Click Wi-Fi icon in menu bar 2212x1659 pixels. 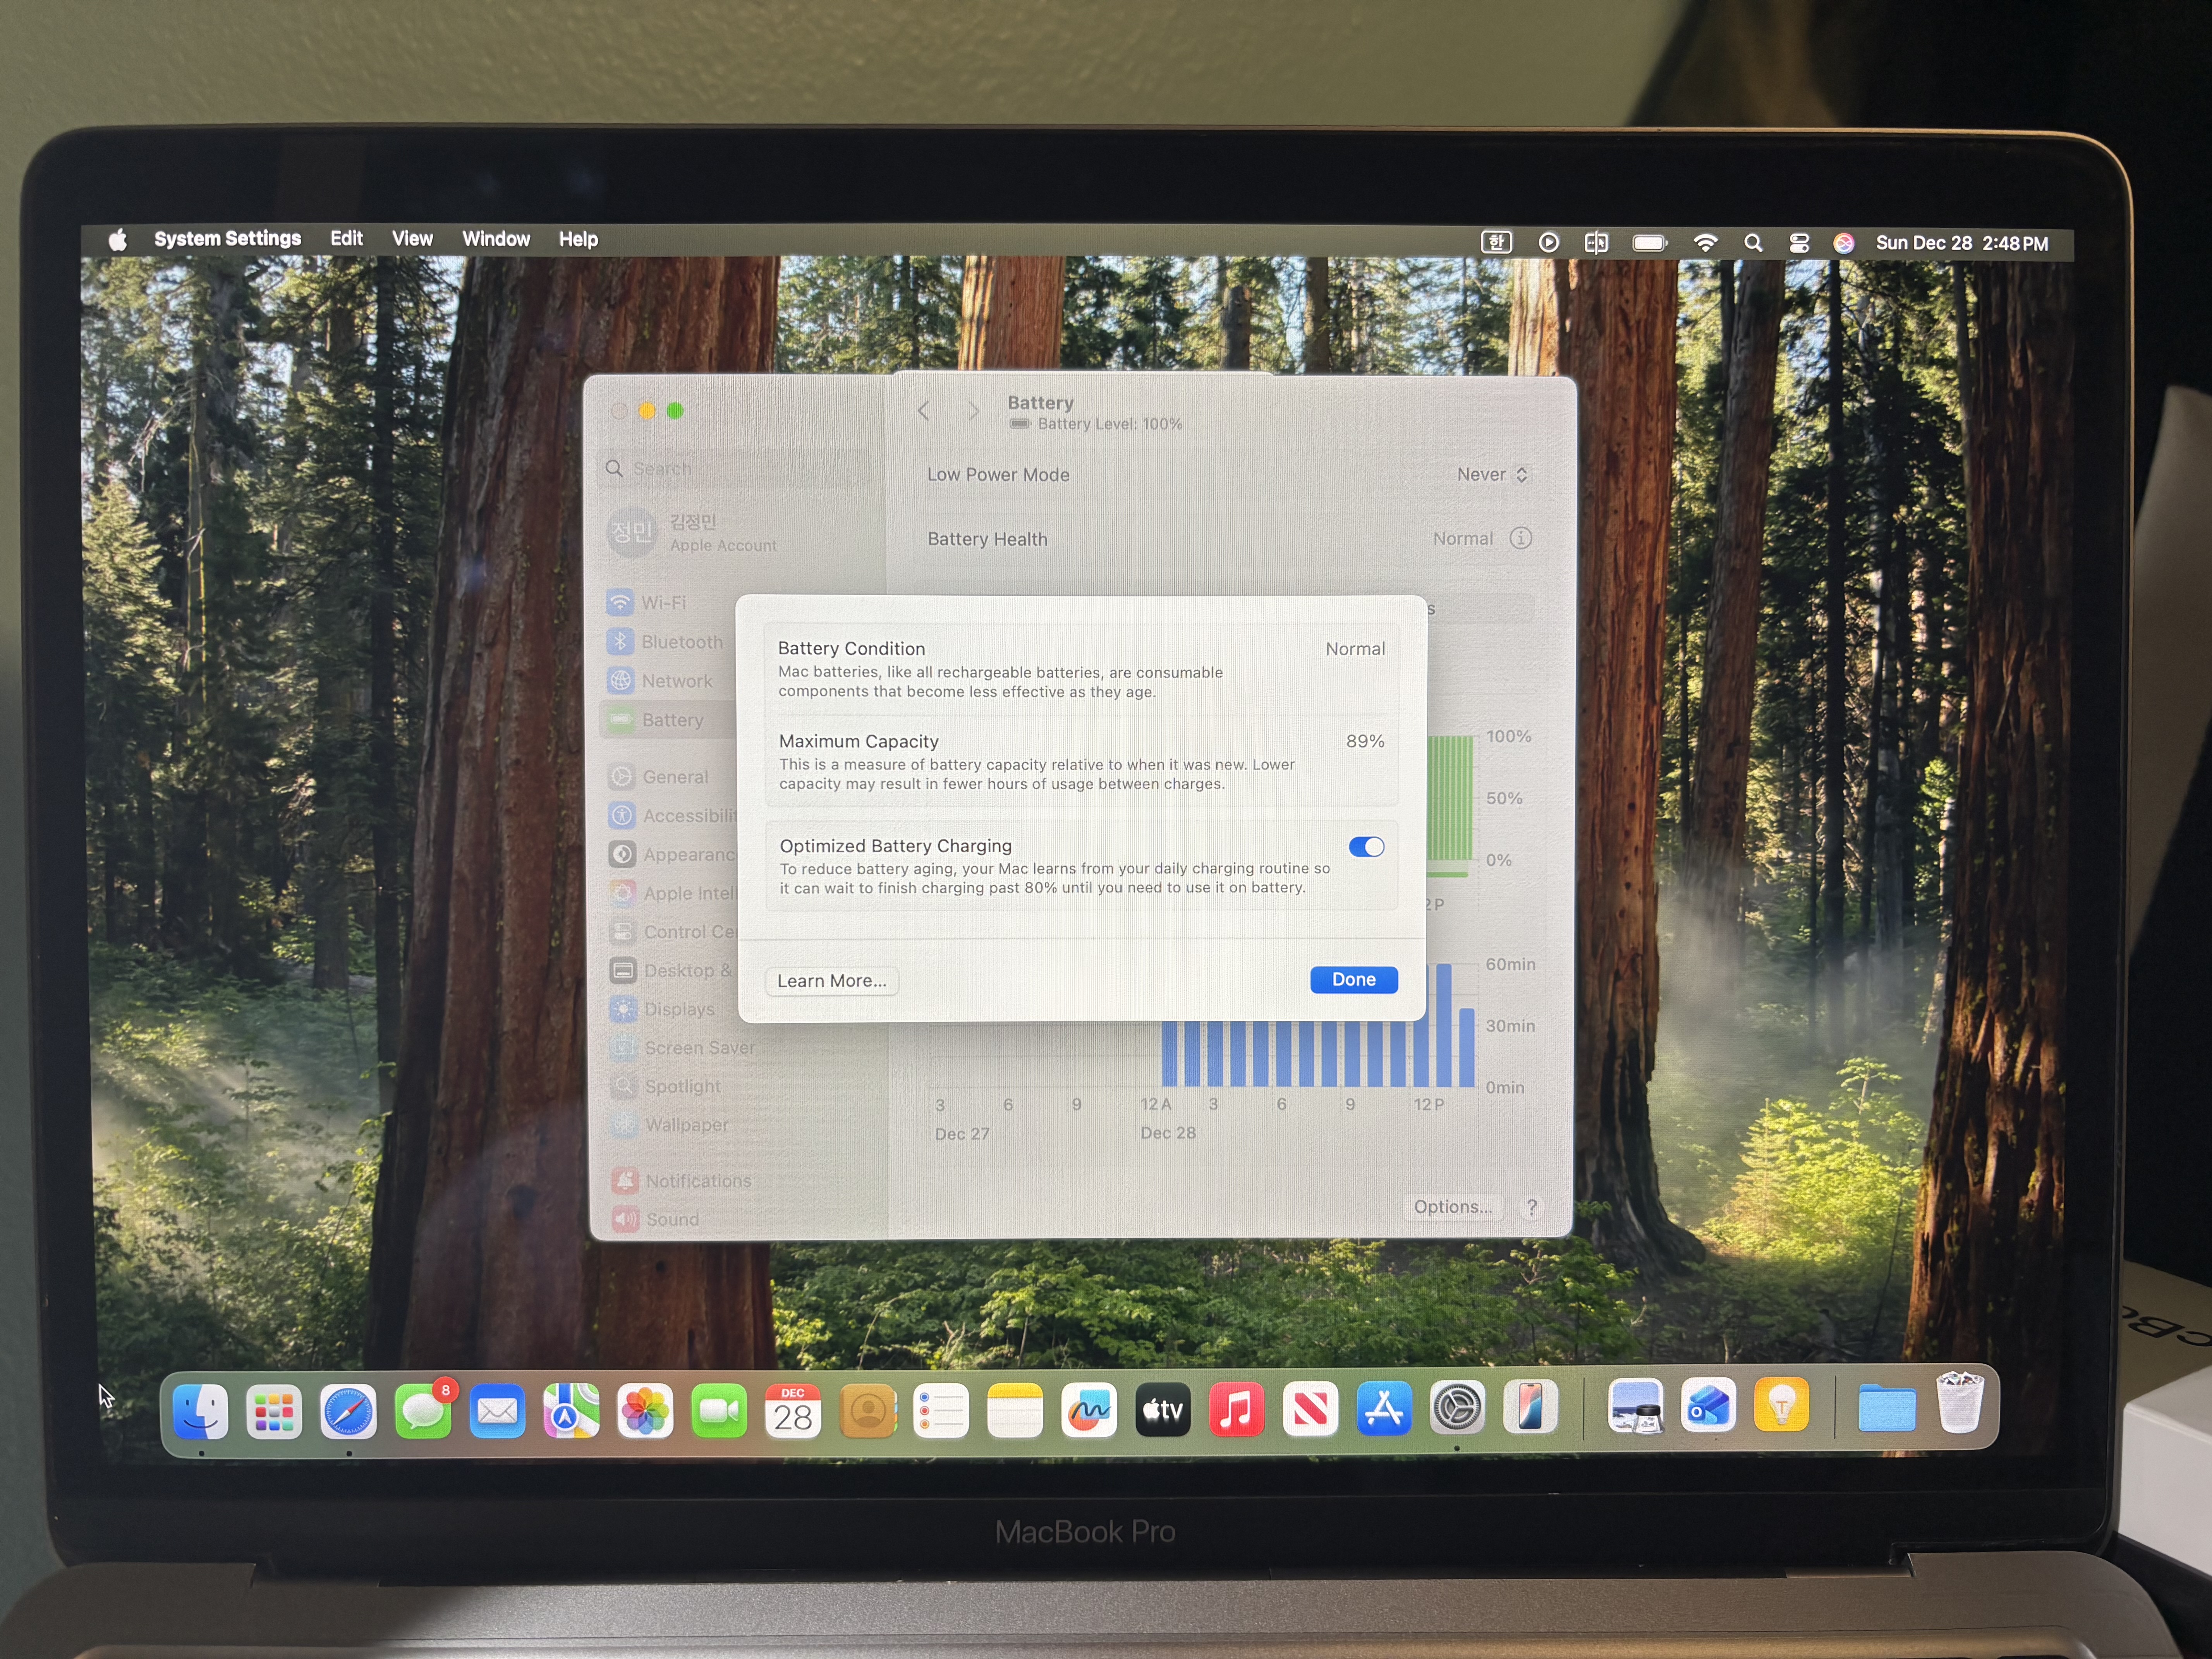tap(1705, 243)
